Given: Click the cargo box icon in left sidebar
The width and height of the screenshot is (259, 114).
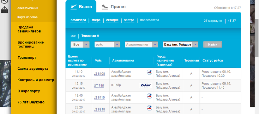Looking at the screenshot, I should pos(4,9).
